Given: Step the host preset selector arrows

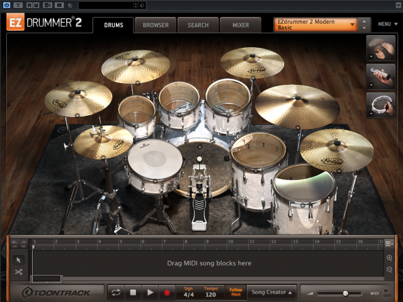Looking at the screenshot, I should coord(136,5).
